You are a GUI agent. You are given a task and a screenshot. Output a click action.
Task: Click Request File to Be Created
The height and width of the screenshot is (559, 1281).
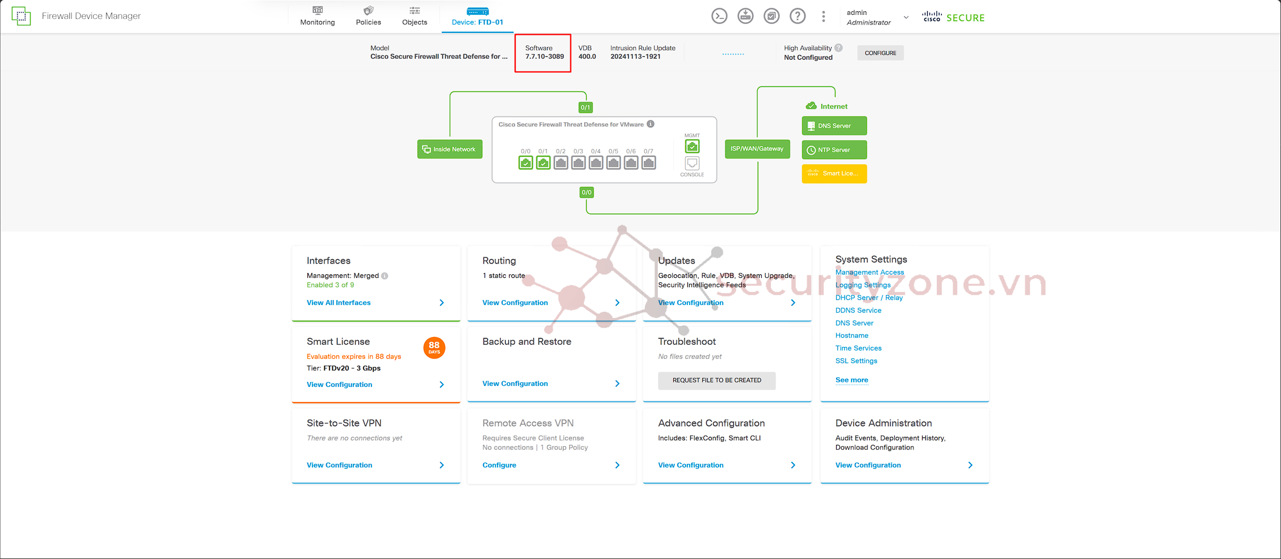(716, 381)
